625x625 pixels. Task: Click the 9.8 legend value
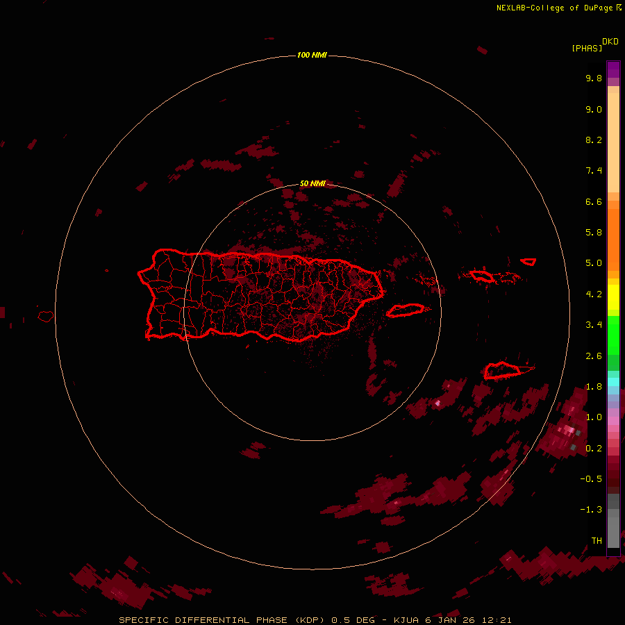coord(594,78)
